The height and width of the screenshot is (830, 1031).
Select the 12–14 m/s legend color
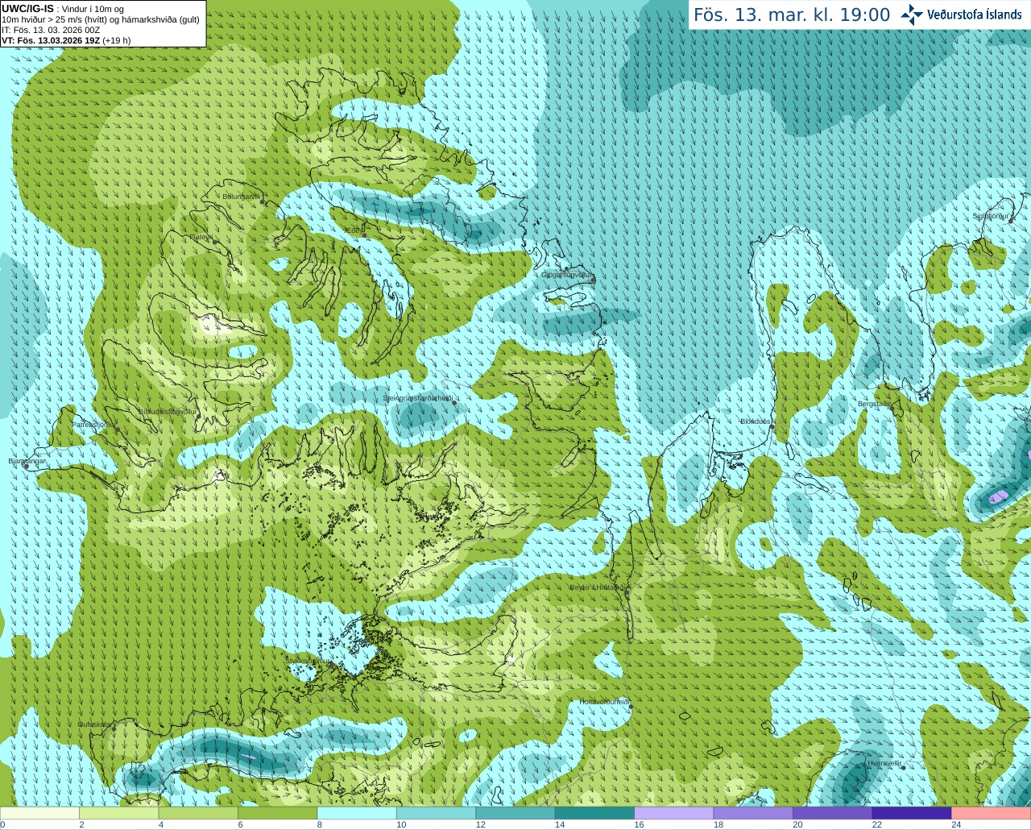515,813
